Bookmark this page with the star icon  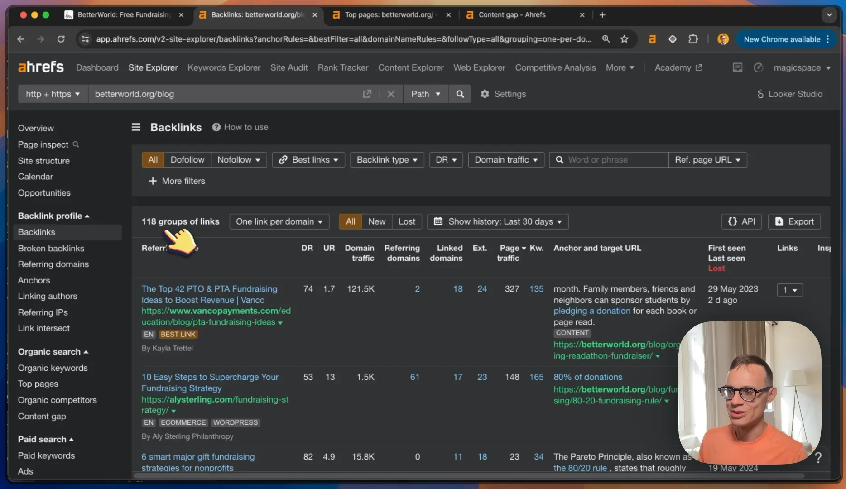click(x=624, y=39)
